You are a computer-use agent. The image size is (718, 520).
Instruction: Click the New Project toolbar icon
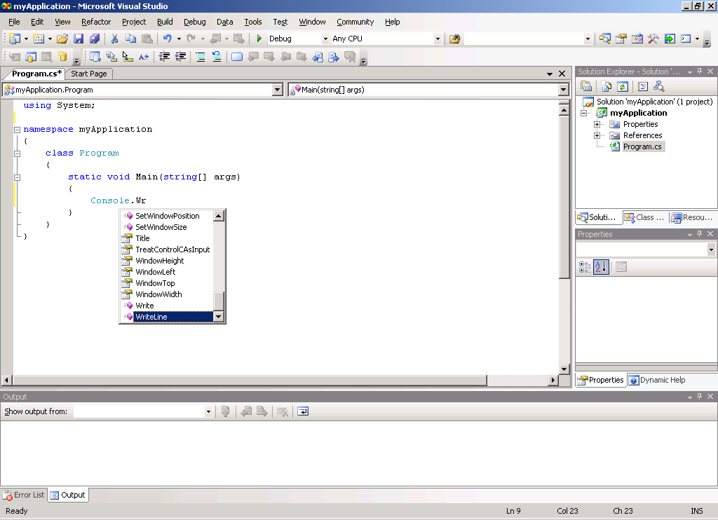(14, 39)
